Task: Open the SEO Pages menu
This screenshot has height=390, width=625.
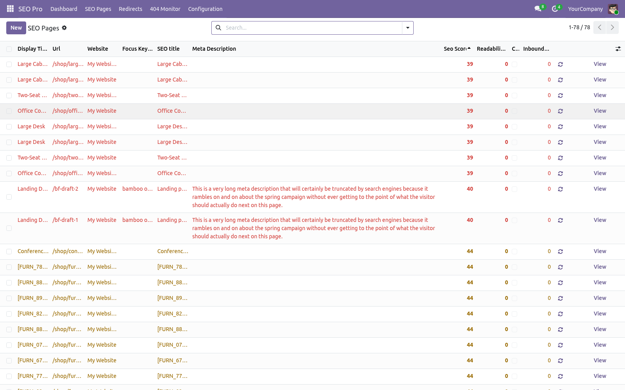Action: coord(98,9)
